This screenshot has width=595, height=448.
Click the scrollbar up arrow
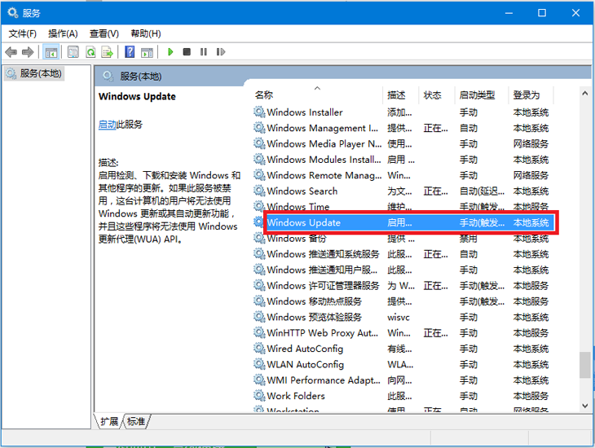584,94
